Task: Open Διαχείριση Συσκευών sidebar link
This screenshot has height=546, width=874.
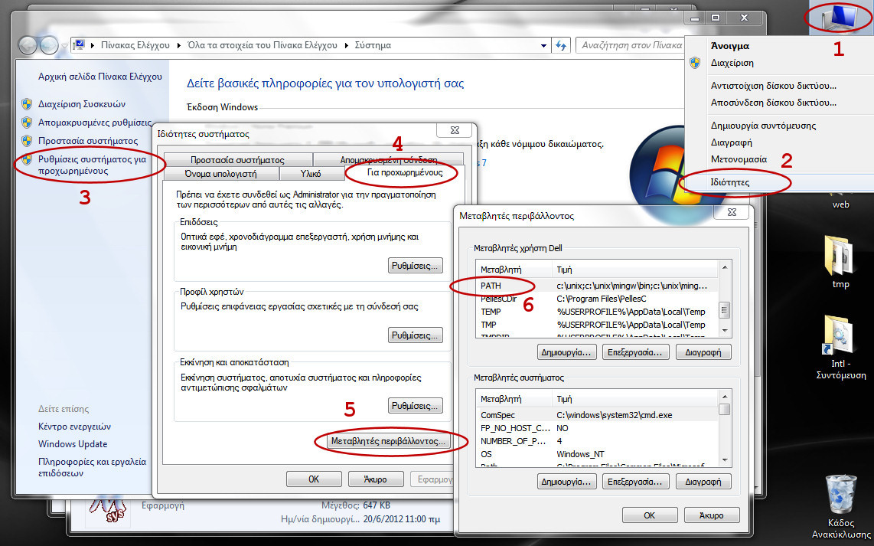Action: pyautogui.click(x=82, y=103)
